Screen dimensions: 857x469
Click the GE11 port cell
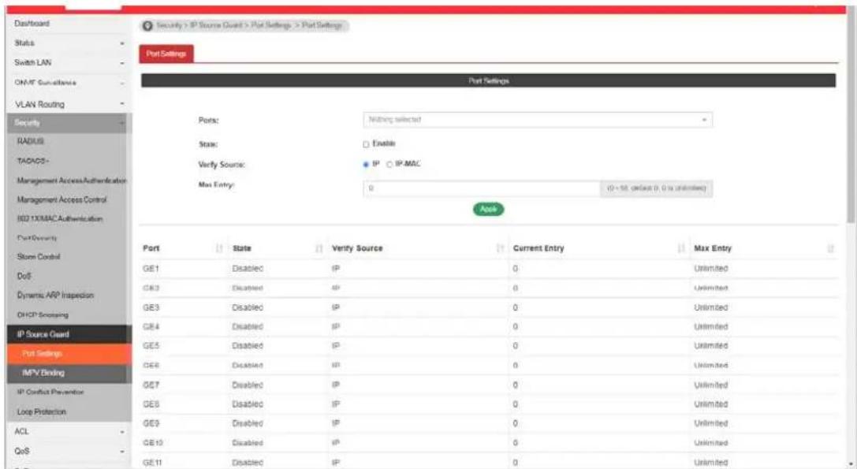pyautogui.click(x=152, y=463)
